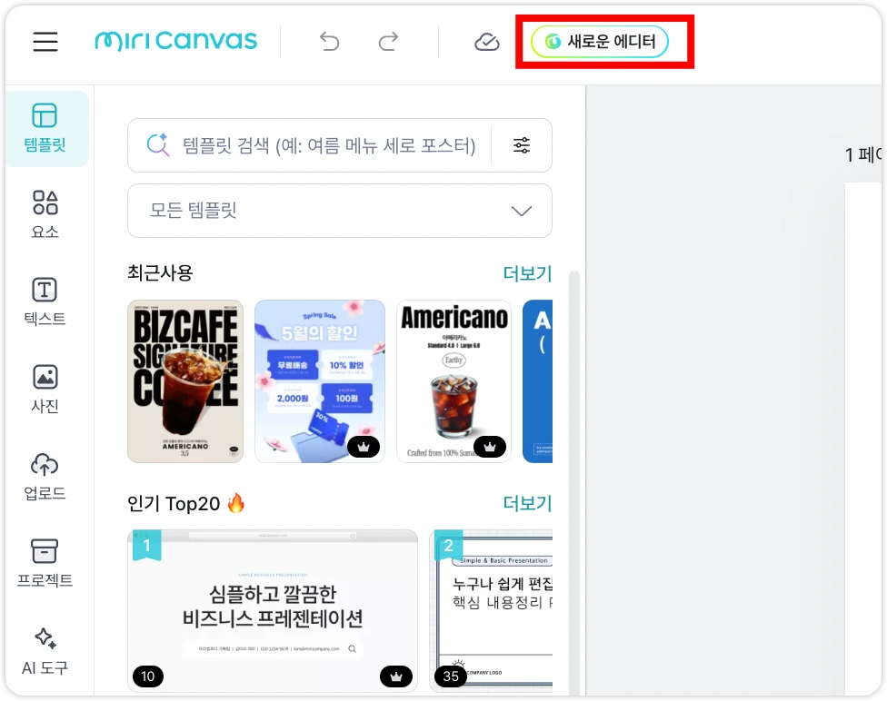Expand the 모든 템플릿 dropdown

click(339, 211)
